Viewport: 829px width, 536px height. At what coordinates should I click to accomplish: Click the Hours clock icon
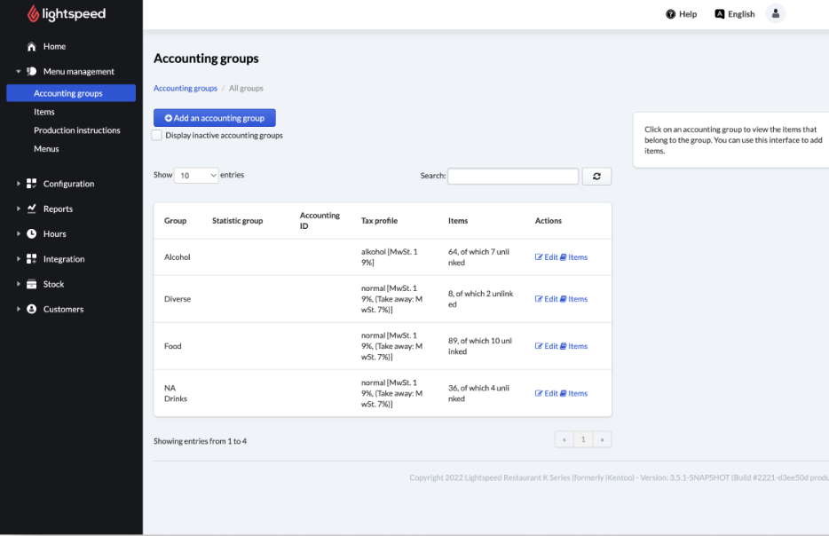[x=32, y=234]
